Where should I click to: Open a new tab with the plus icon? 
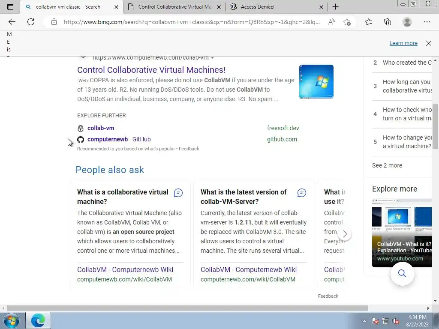335,7
